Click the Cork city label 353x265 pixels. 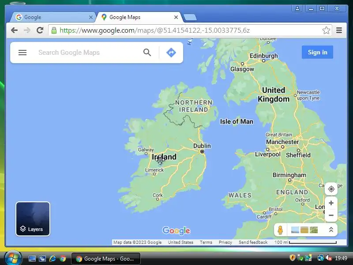[x=158, y=195]
